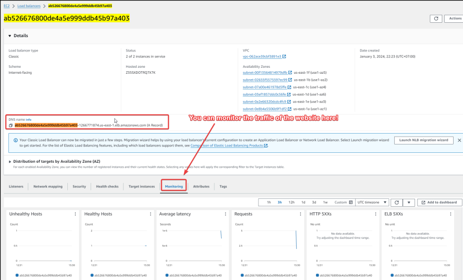Open Requests widget options menu

tap(300, 214)
